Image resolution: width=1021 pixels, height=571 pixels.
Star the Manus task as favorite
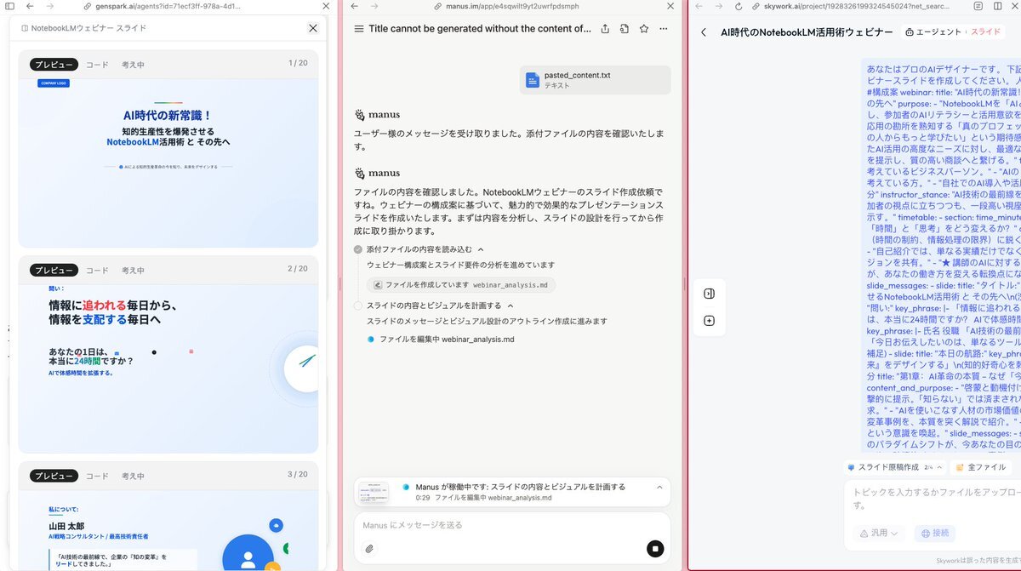coord(644,29)
